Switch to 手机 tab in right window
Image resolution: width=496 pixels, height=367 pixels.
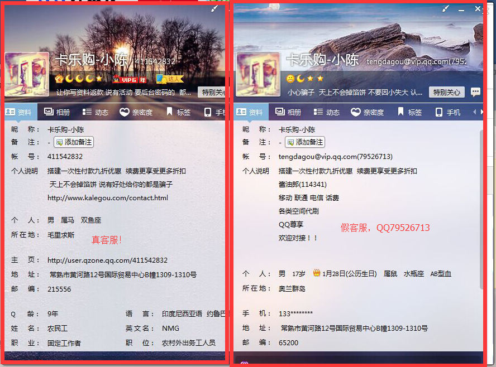pyautogui.click(x=448, y=112)
